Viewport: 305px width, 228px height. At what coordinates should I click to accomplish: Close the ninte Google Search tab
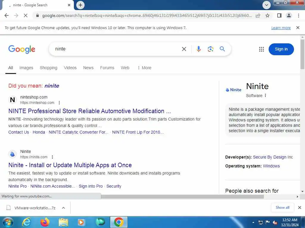(69, 5)
